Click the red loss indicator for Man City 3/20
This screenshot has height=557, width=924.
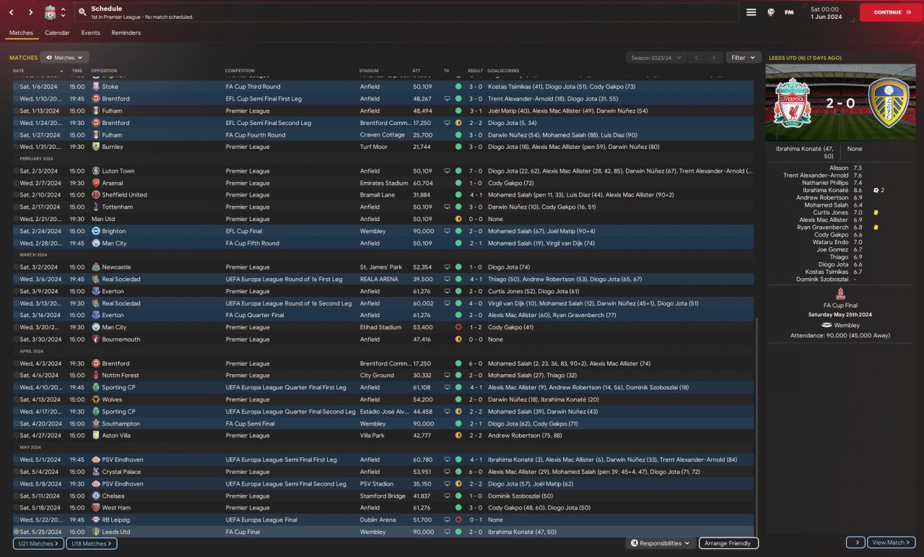(458, 327)
